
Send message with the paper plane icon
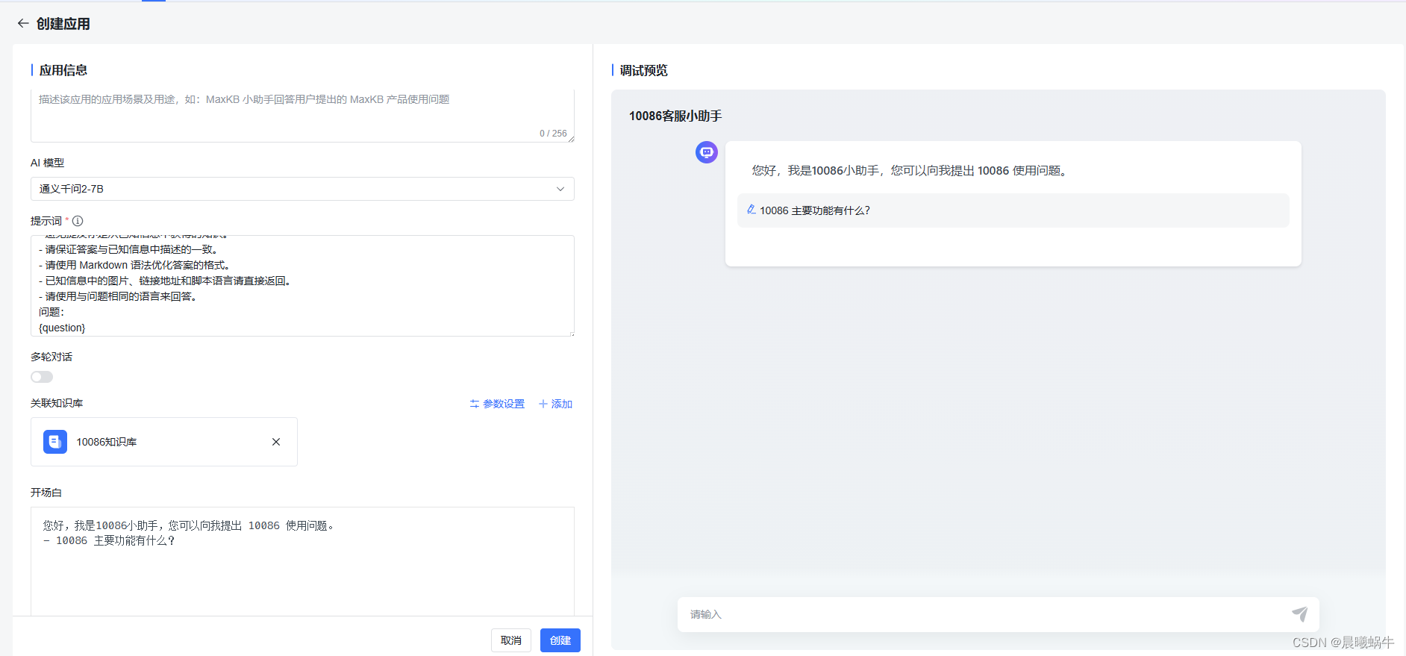tap(1299, 614)
